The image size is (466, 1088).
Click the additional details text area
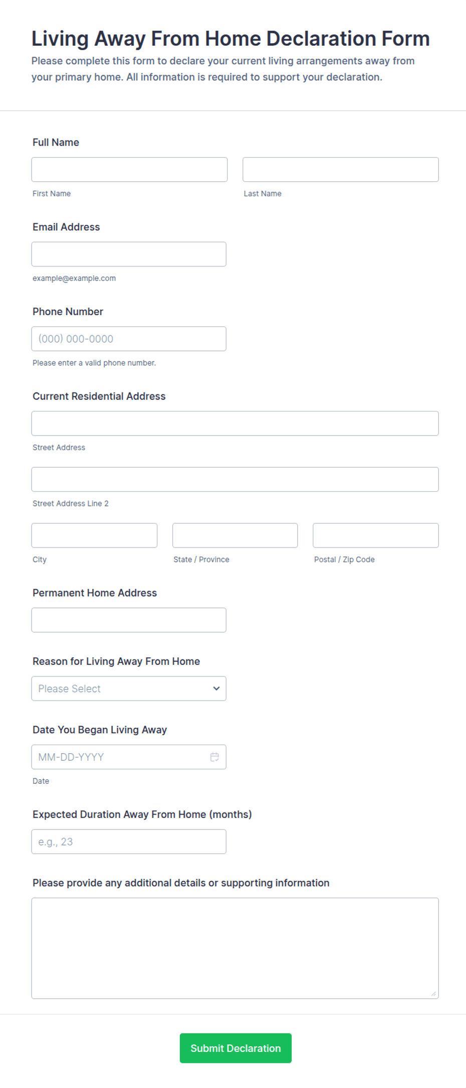tap(235, 948)
